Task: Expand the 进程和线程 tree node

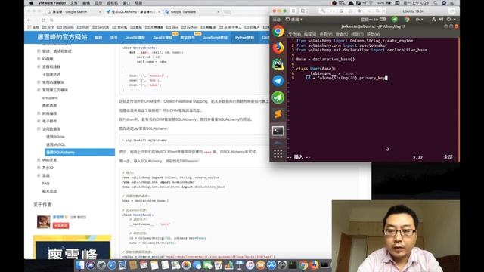Action: (39, 66)
